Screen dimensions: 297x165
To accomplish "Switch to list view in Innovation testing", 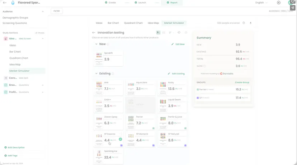I will coord(164,33).
